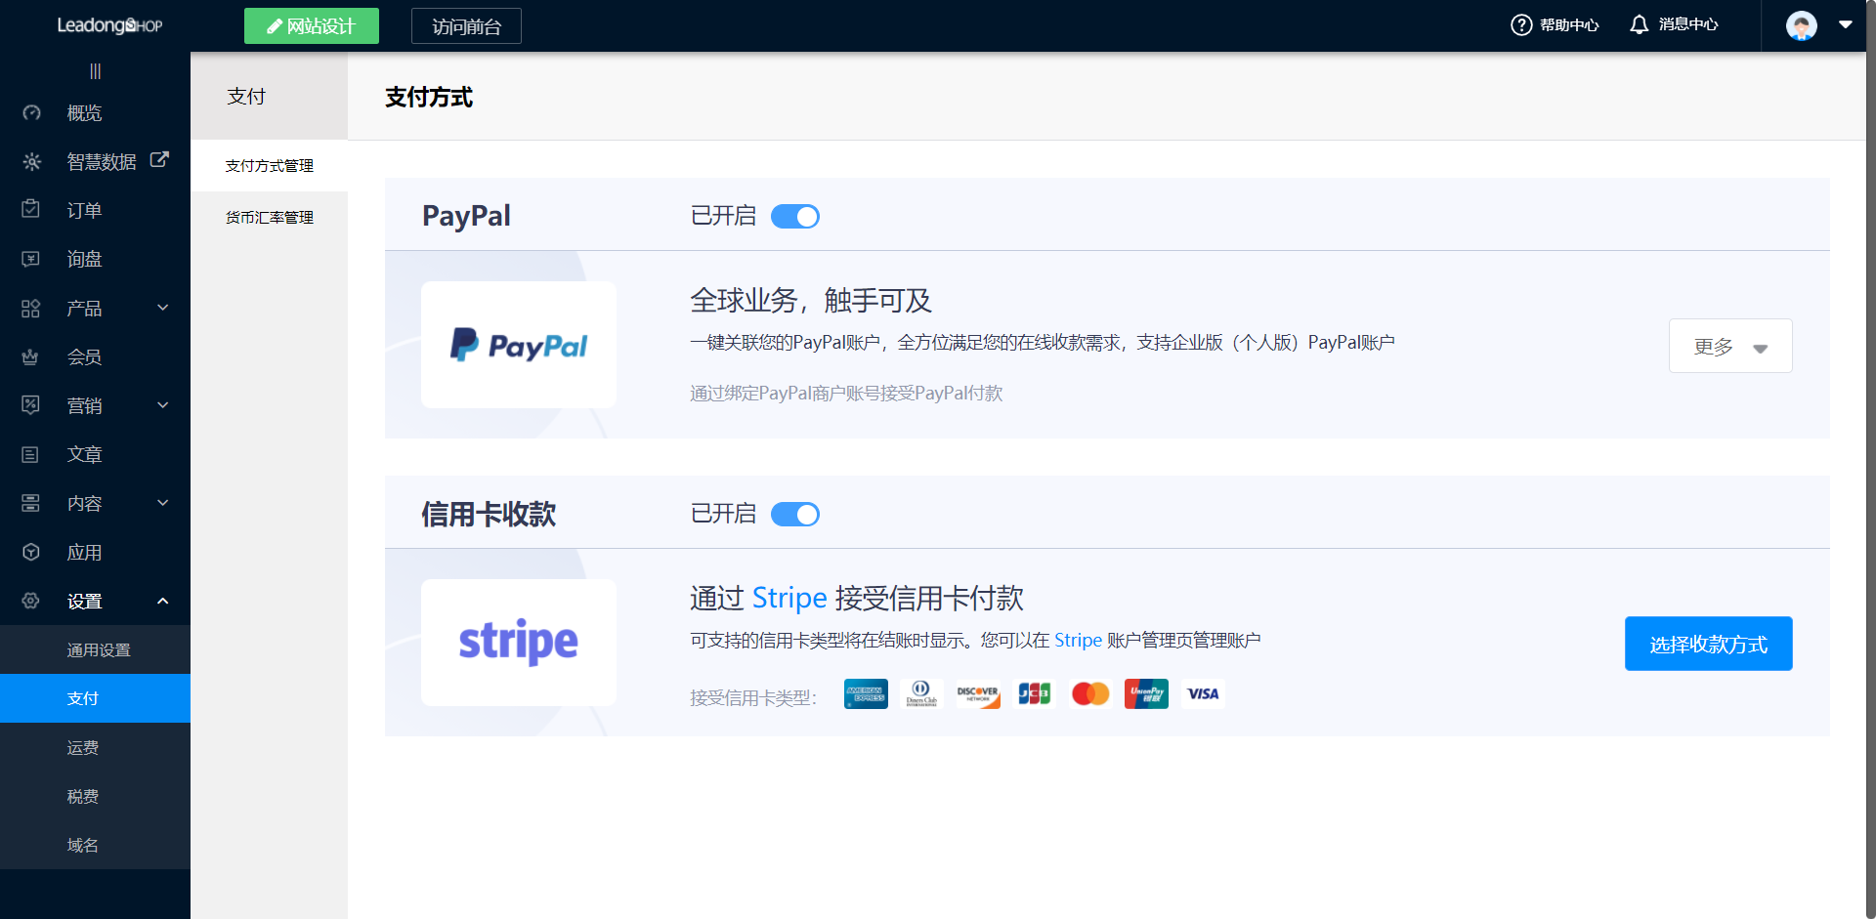This screenshot has width=1876, height=919.
Task: Collapse the 设置 sidebar menu
Action: (162, 601)
